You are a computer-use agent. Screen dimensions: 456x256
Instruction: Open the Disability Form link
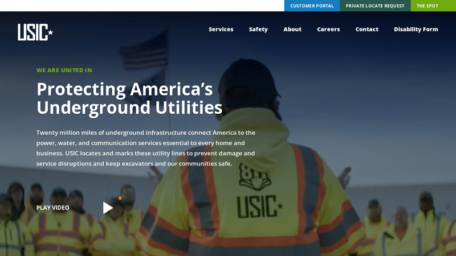pyautogui.click(x=416, y=30)
